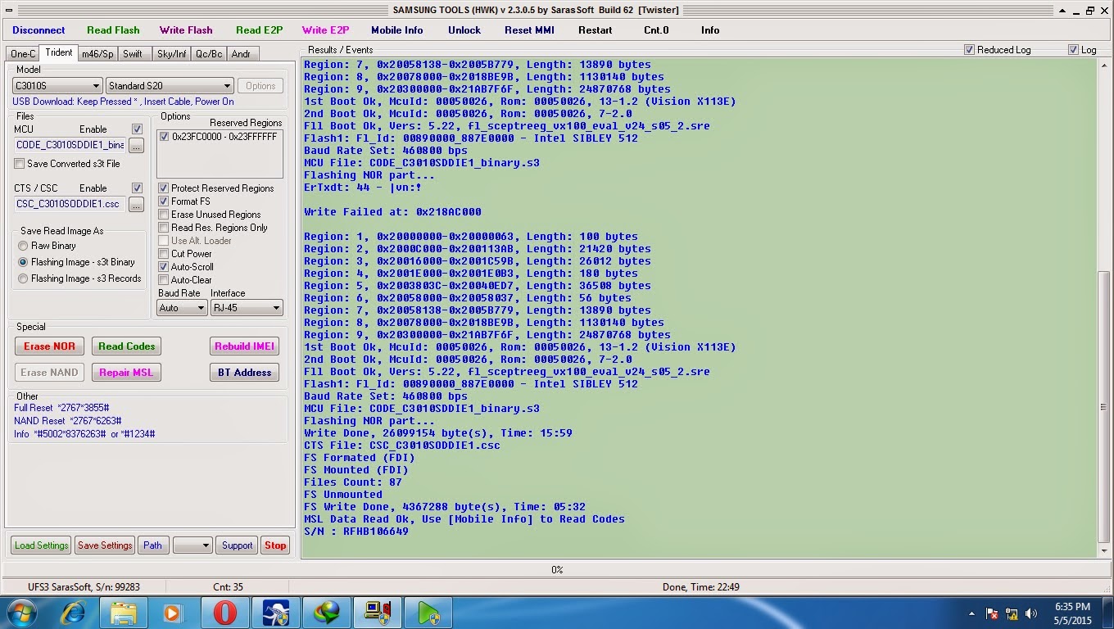Viewport: 1114px width, 629px height.
Task: Switch to the Trident tab
Action: pyautogui.click(x=59, y=52)
